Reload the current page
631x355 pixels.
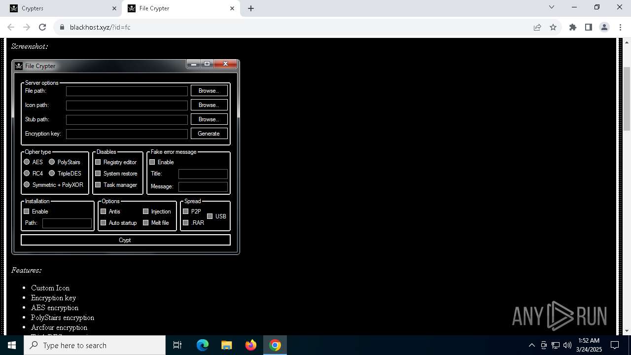42,27
